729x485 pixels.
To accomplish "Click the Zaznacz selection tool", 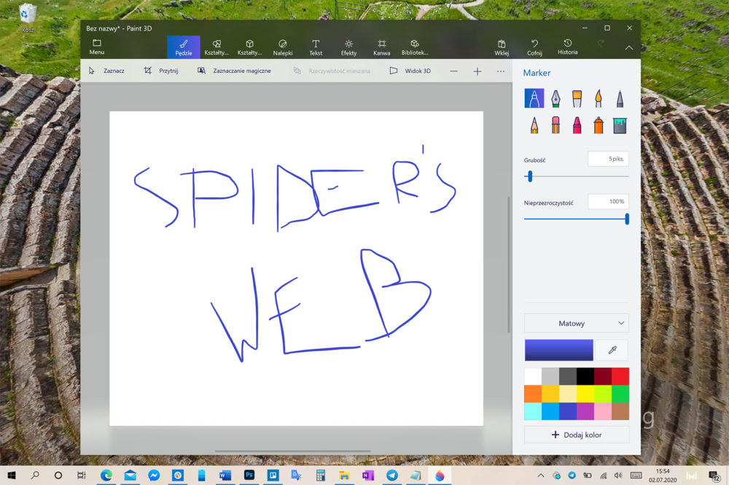I will coord(106,71).
